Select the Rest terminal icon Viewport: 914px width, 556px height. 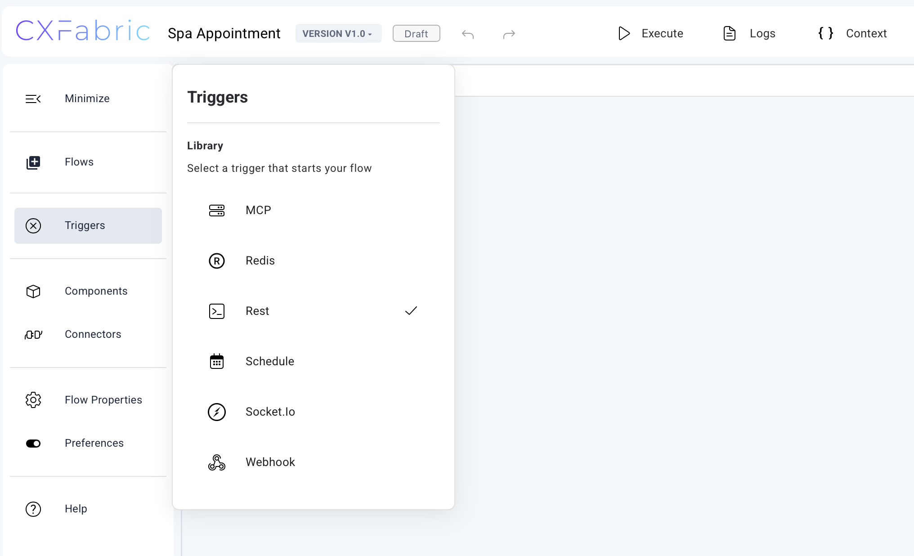click(217, 311)
